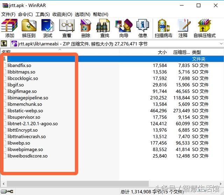Click the horizontal scrollbar right arrow
The image size is (224, 195).
220,184
